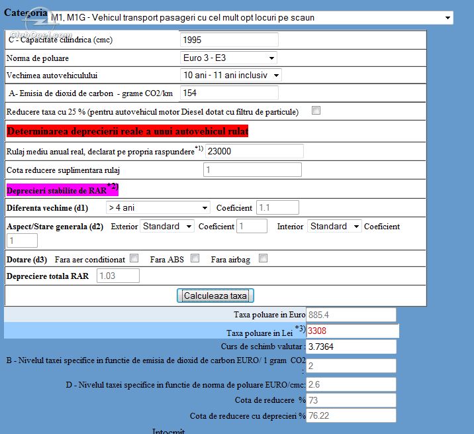This screenshot has width=474, height=434.
Task: Check the Fara aer conditionat checkbox
Action: (x=134, y=258)
